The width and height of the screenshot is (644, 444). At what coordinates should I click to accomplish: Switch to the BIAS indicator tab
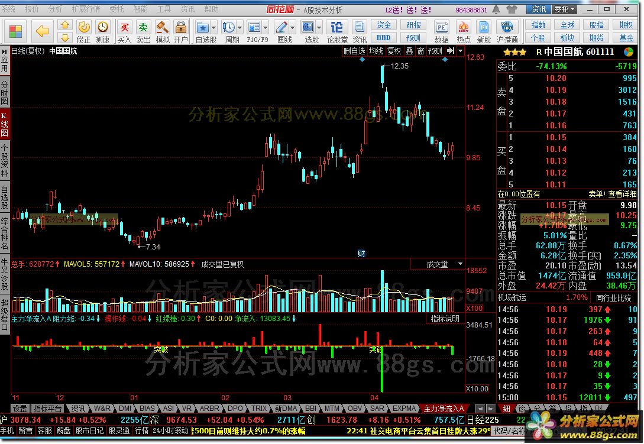tap(147, 409)
